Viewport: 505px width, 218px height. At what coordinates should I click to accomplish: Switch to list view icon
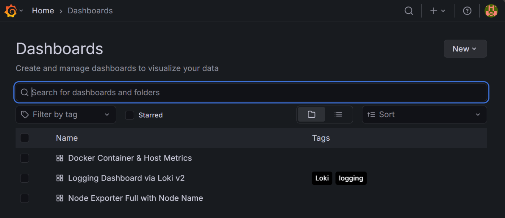[338, 114]
